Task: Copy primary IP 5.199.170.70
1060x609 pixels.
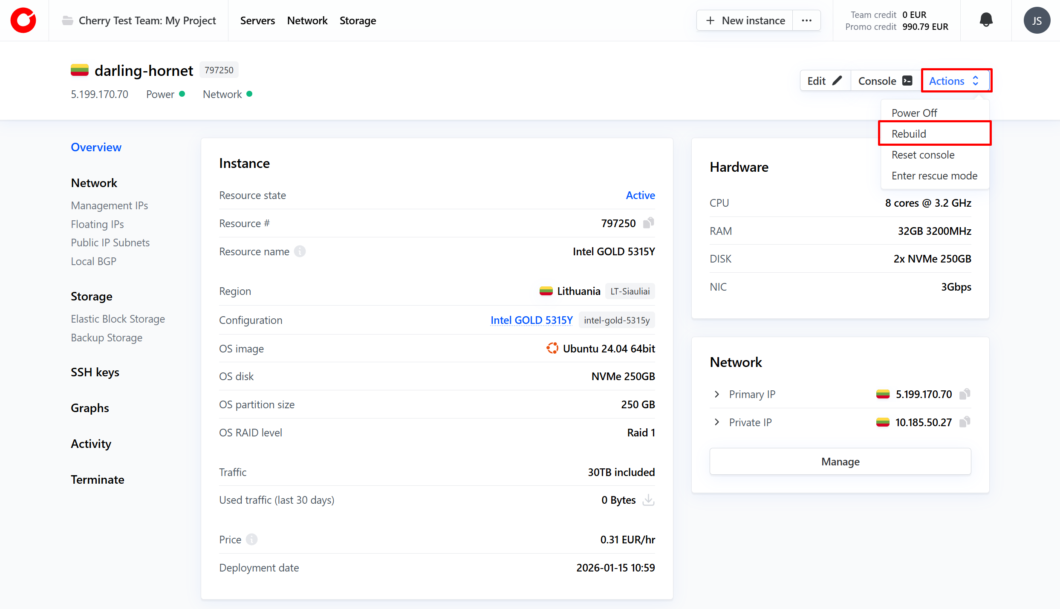Action: click(965, 394)
